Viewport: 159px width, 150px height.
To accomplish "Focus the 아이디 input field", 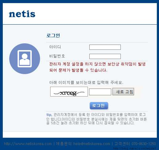I will click(x=105, y=47).
